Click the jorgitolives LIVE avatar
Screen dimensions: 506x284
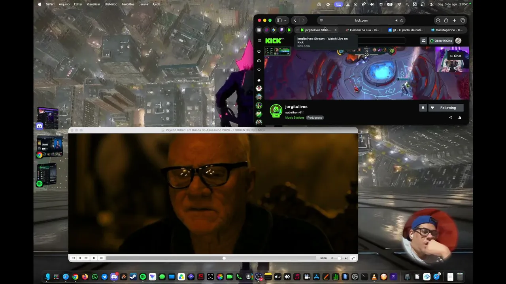pyautogui.click(x=276, y=111)
